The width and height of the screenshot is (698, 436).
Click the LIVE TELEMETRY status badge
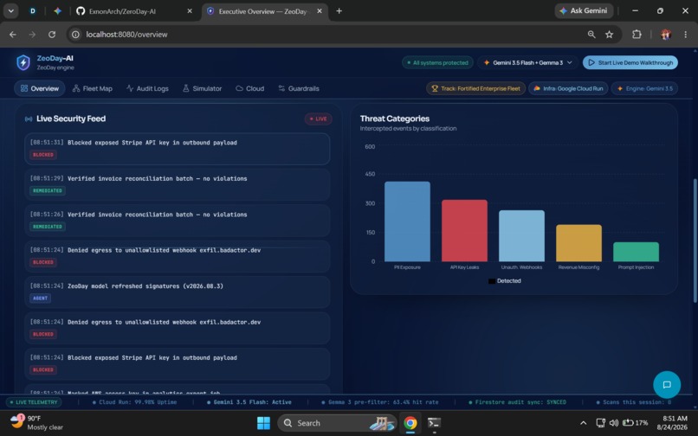(x=35, y=402)
